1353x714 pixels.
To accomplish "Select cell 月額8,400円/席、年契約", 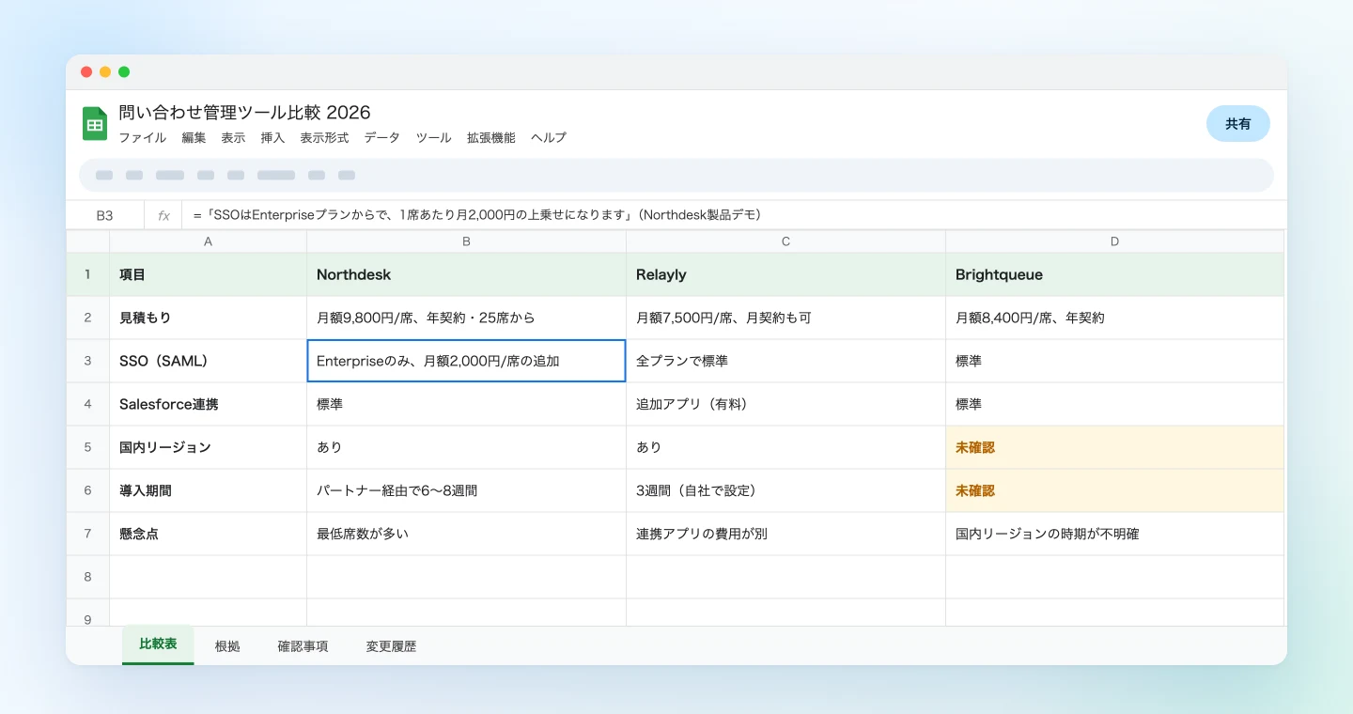I will pos(1114,318).
